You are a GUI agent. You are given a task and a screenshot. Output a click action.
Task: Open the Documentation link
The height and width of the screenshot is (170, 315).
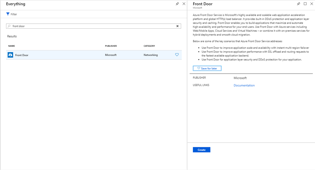pos(244,85)
